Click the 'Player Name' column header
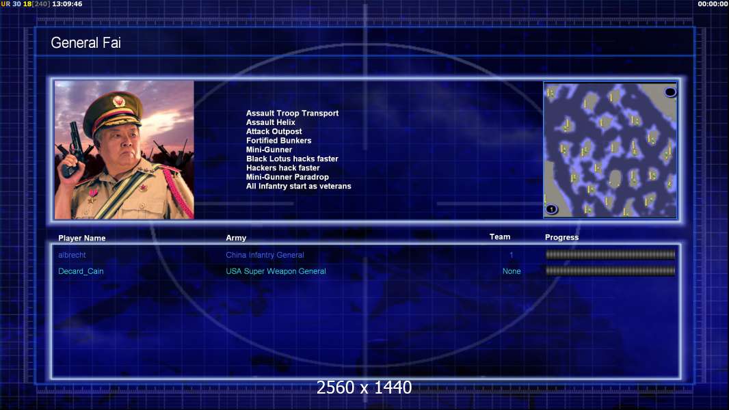Image resolution: width=729 pixels, height=410 pixels. [82, 238]
